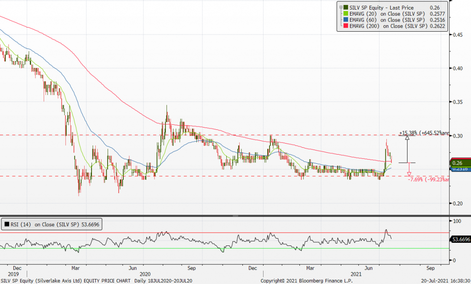Click the red EMAVG (200) color swatch
Screen dimensions: 471x284
pyautogui.click(x=346, y=26)
